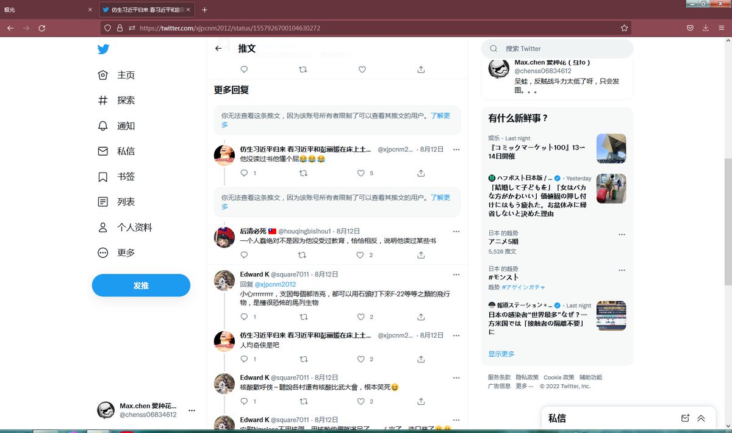Click first 了解更多 link on restricted tweet

point(440,115)
